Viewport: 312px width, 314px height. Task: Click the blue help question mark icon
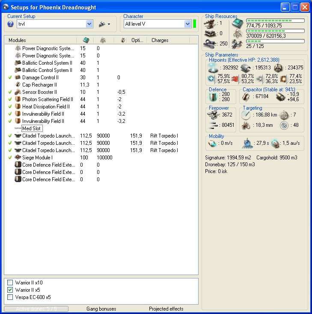click(x=10, y=24)
